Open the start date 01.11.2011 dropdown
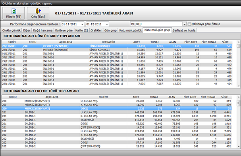Image resolution: width=241 pixels, height=156 pixels. [82, 24]
